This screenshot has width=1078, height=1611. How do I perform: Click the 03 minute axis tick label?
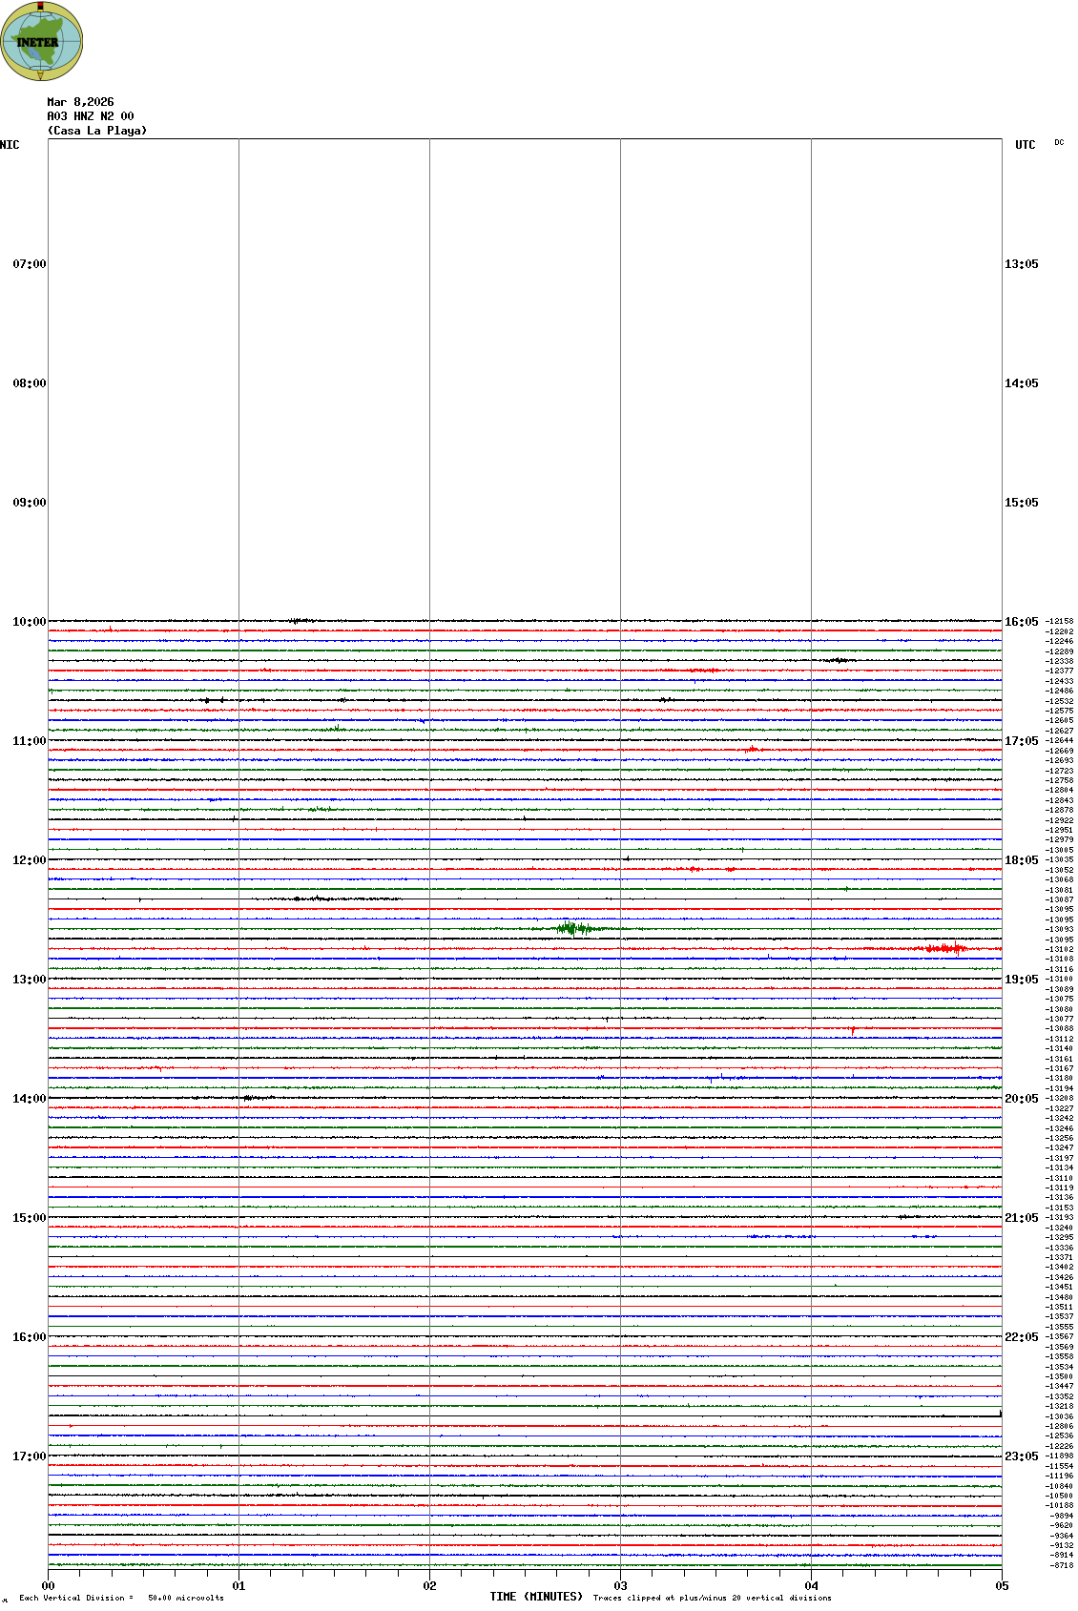(620, 1586)
